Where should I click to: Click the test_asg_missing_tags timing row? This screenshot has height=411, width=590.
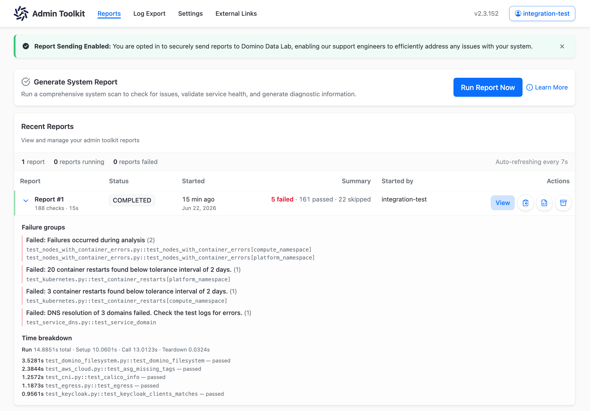[111, 369]
